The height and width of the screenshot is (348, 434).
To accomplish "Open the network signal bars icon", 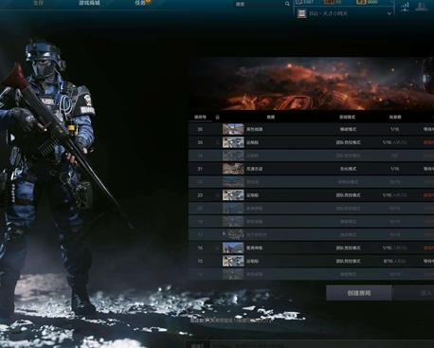I will tap(405, 7).
